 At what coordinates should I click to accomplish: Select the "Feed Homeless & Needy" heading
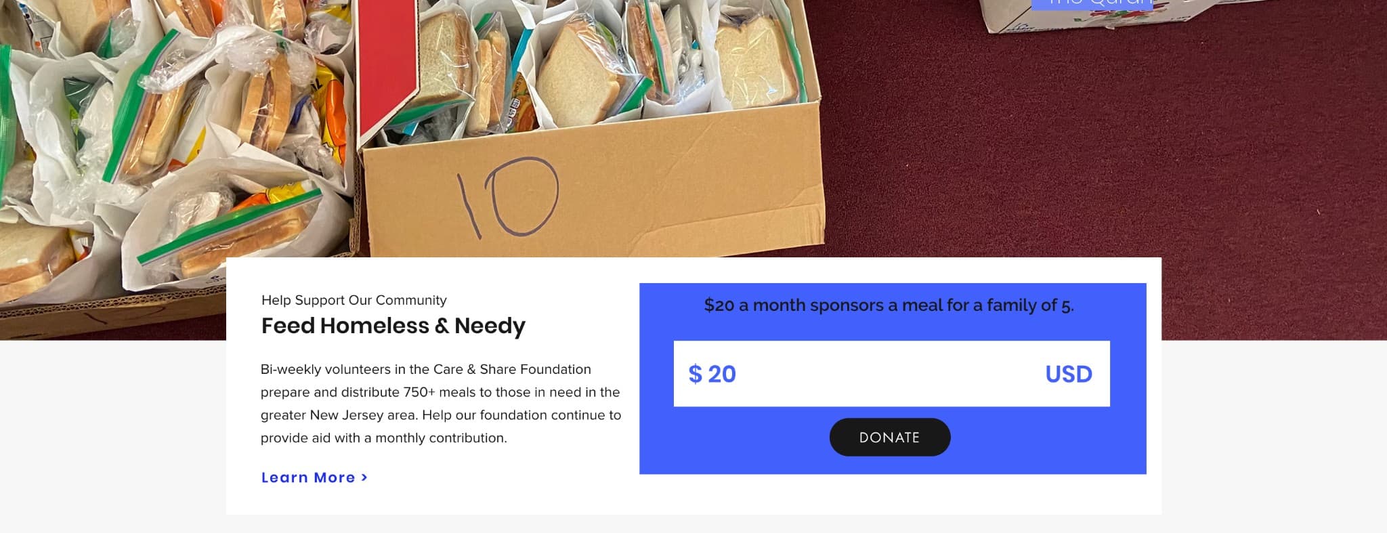(393, 326)
